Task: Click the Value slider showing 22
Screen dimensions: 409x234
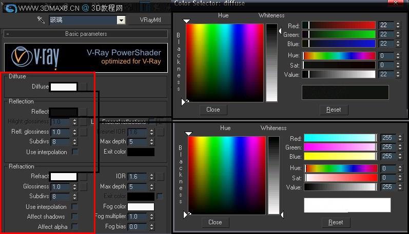Action: click(339, 74)
